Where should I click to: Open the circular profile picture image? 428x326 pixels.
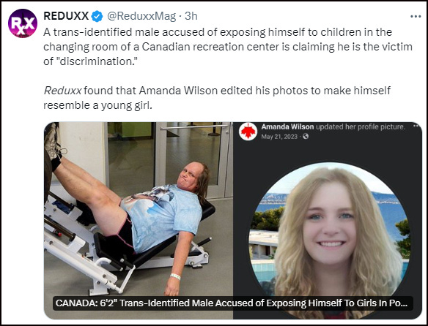click(x=330, y=234)
